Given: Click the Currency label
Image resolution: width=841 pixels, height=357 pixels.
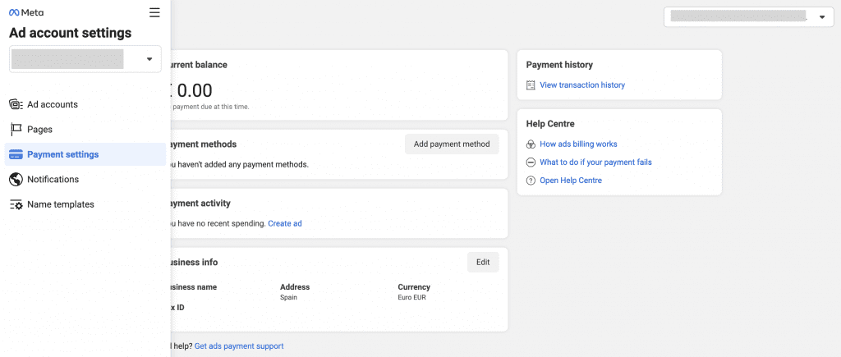Looking at the screenshot, I should click(x=414, y=287).
